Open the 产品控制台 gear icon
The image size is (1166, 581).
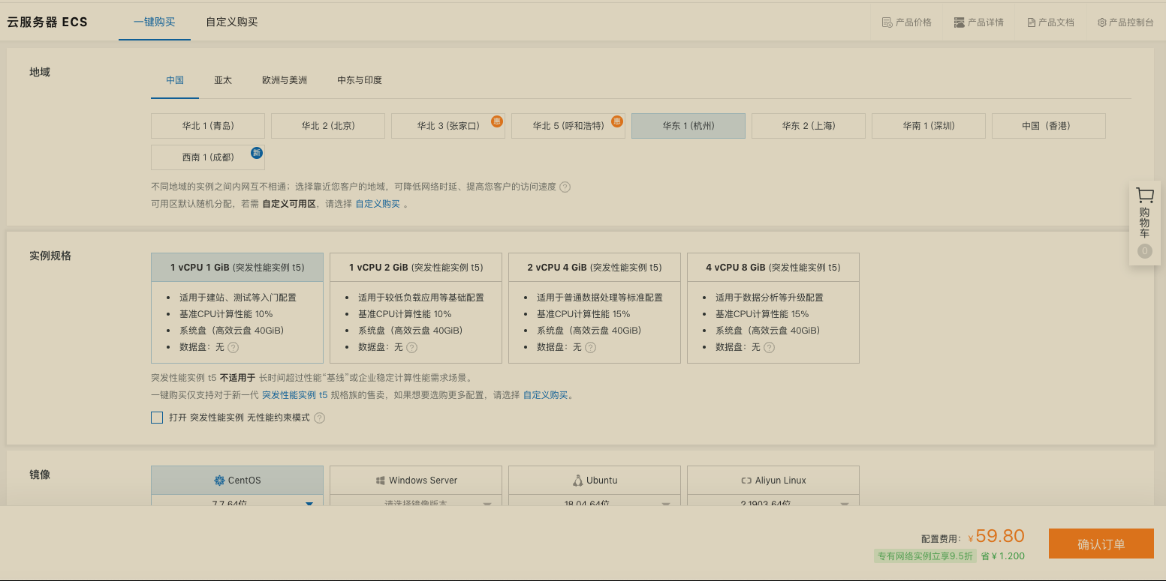click(x=1101, y=22)
